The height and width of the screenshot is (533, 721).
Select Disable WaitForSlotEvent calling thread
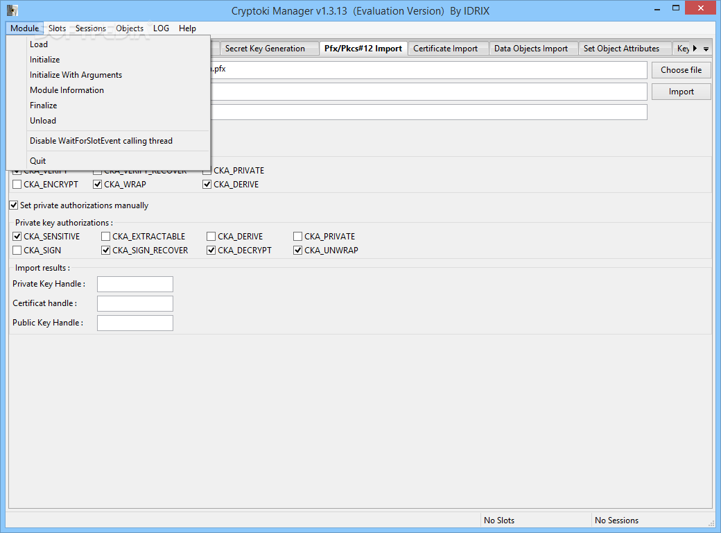[109, 140]
